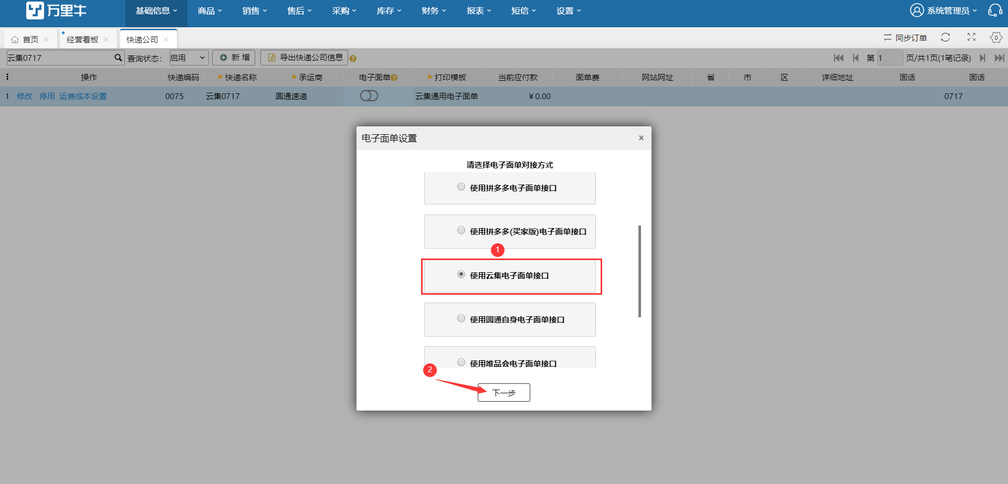Open the 销售 menu
The width and height of the screenshot is (1008, 484).
(x=255, y=10)
